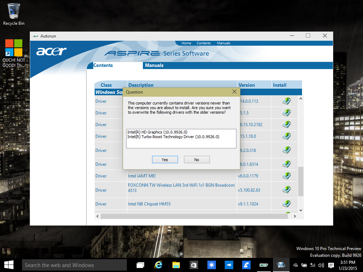Decline overwrite by clicking No

point(197,160)
